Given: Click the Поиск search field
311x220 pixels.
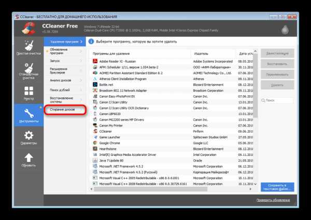Looking at the screenshot, I should (277, 100).
